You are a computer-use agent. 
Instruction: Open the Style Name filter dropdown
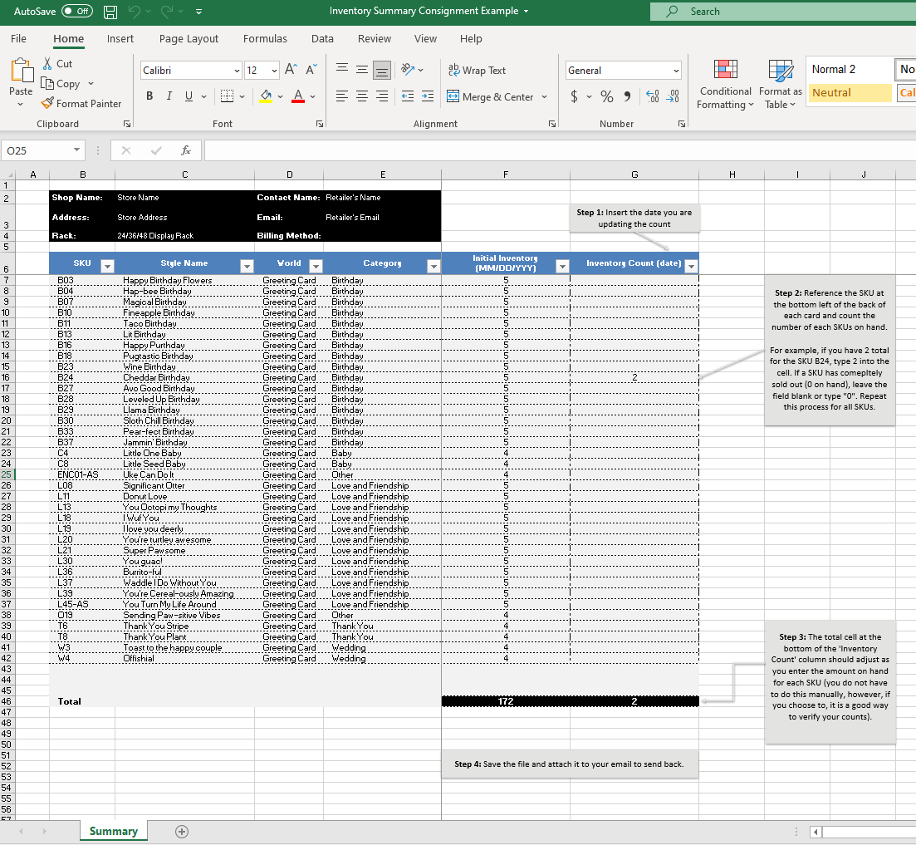[247, 267]
